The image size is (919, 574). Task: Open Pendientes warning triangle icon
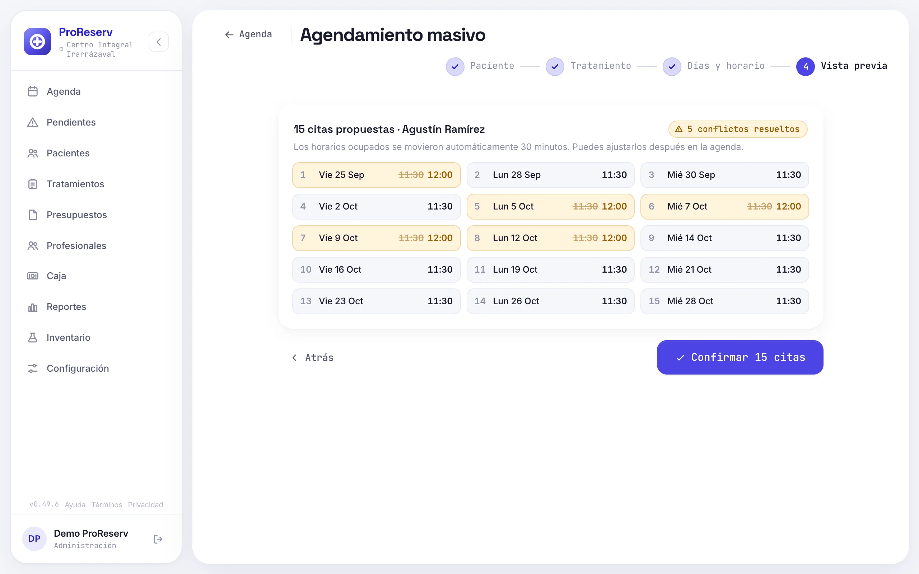[33, 122]
